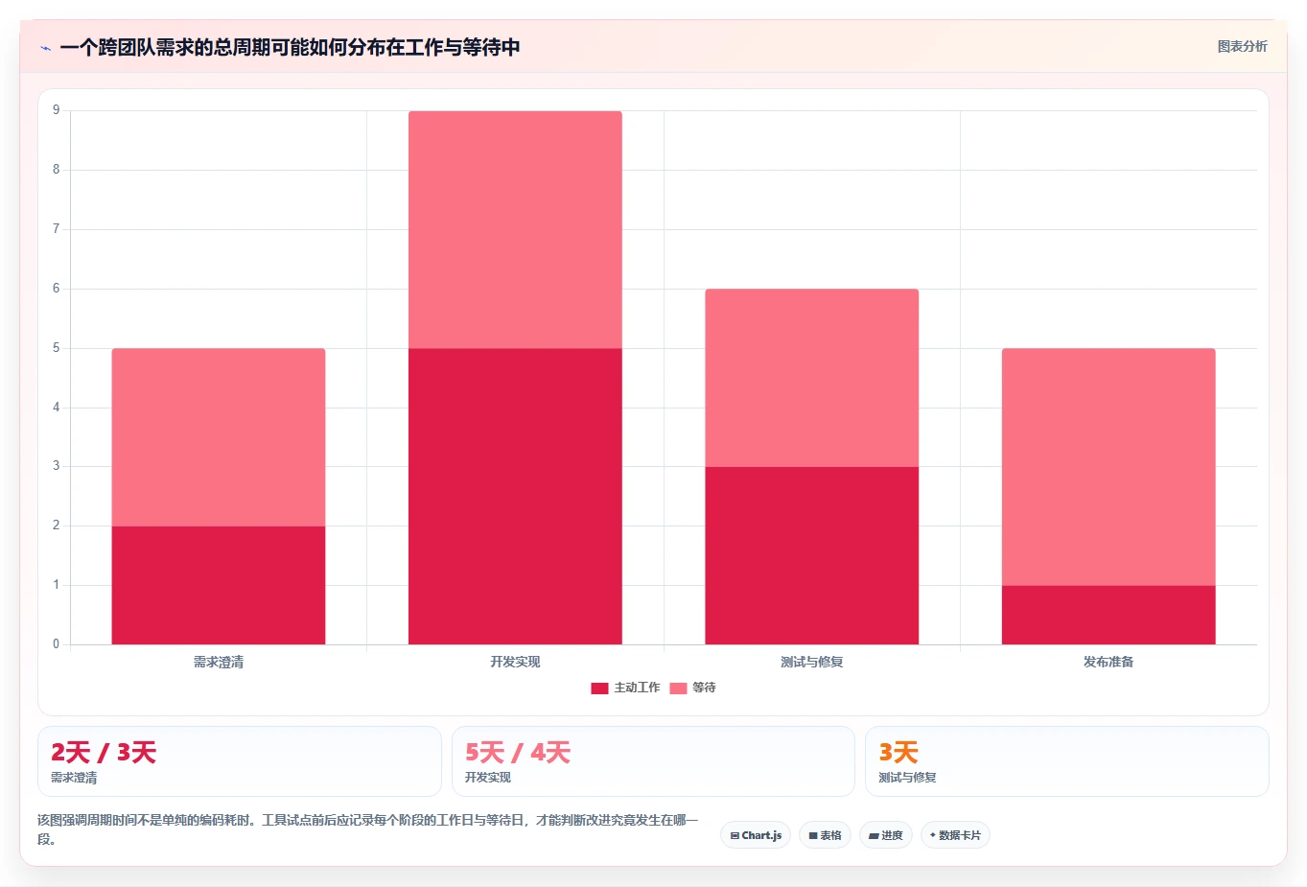Select the 进度 tag chip
The image size is (1307, 887).
[886, 835]
